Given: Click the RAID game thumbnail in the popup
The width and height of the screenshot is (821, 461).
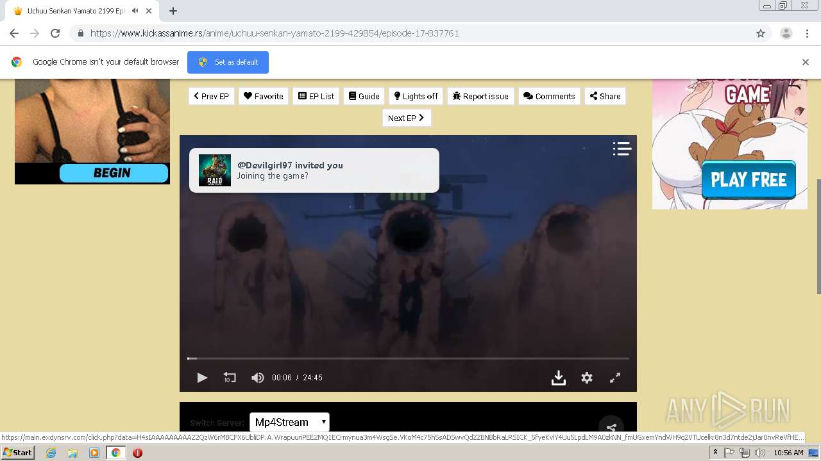Looking at the screenshot, I should [215, 170].
